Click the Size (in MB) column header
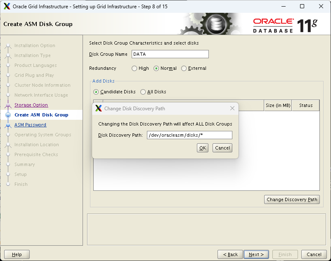The height and width of the screenshot is (261, 331). click(278, 105)
